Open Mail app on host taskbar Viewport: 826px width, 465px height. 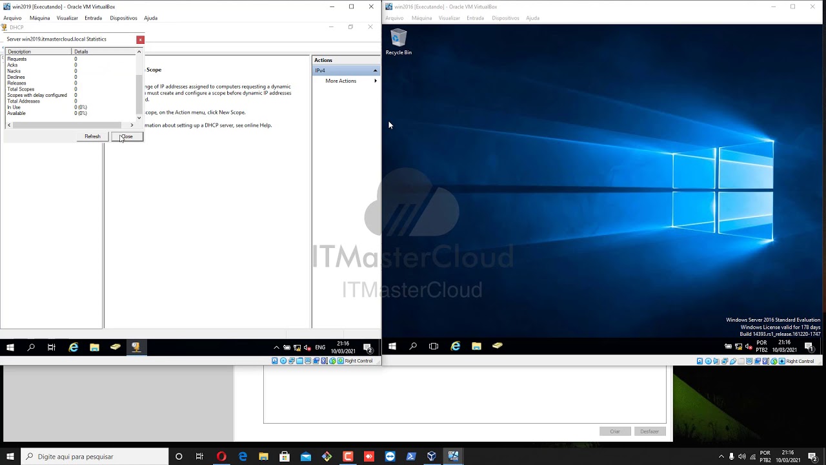click(306, 457)
